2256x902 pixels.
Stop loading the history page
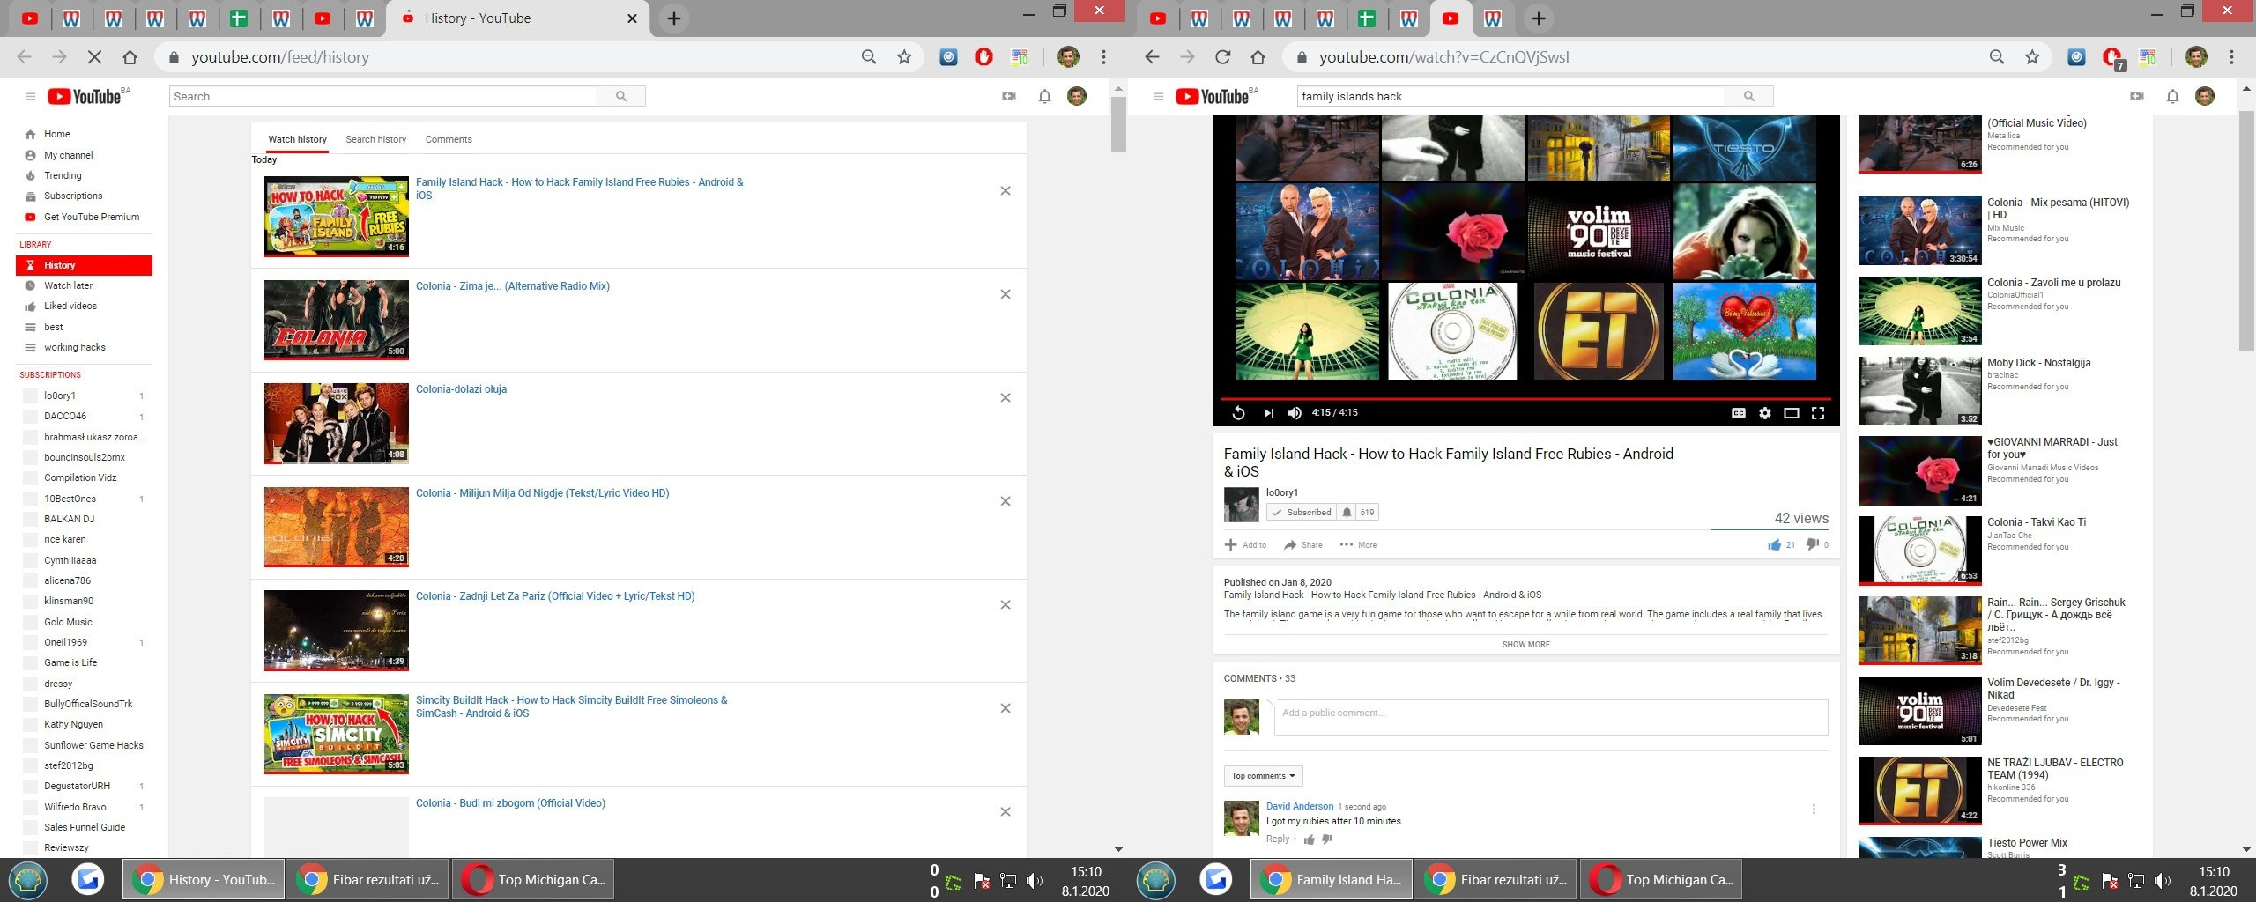tap(94, 57)
